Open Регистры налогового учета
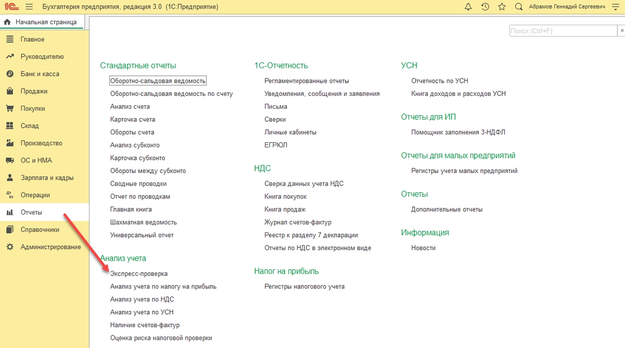Screen dimensions: 625x348 (x=304, y=287)
